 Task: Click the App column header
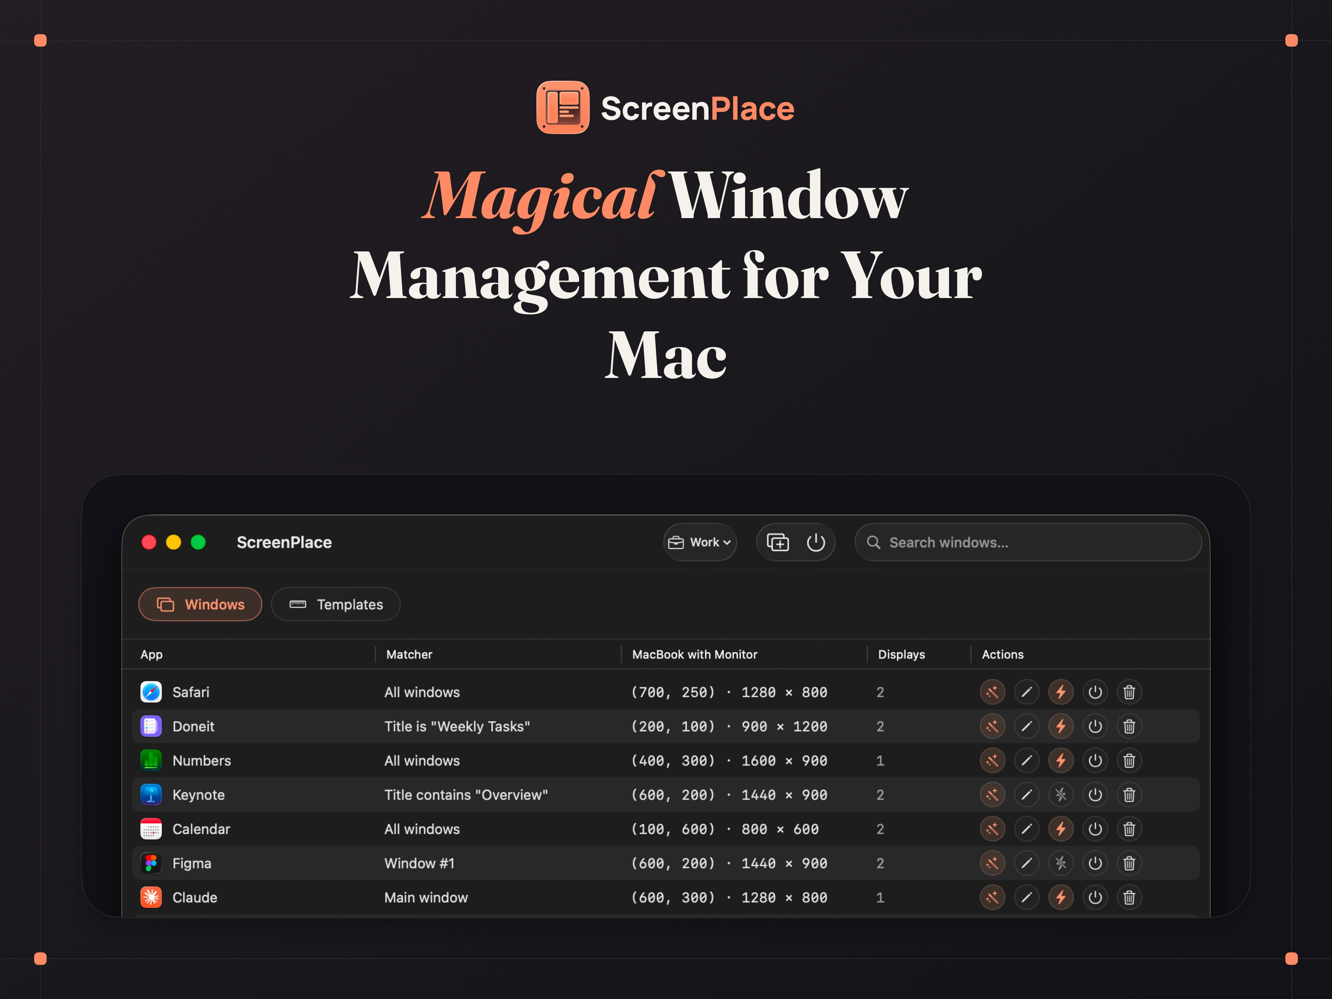152,655
